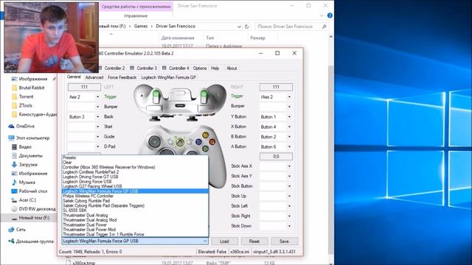Viewport: 472px width, 265px height.
Task: Expand the left Bumper dropdown
Action: [97, 107]
